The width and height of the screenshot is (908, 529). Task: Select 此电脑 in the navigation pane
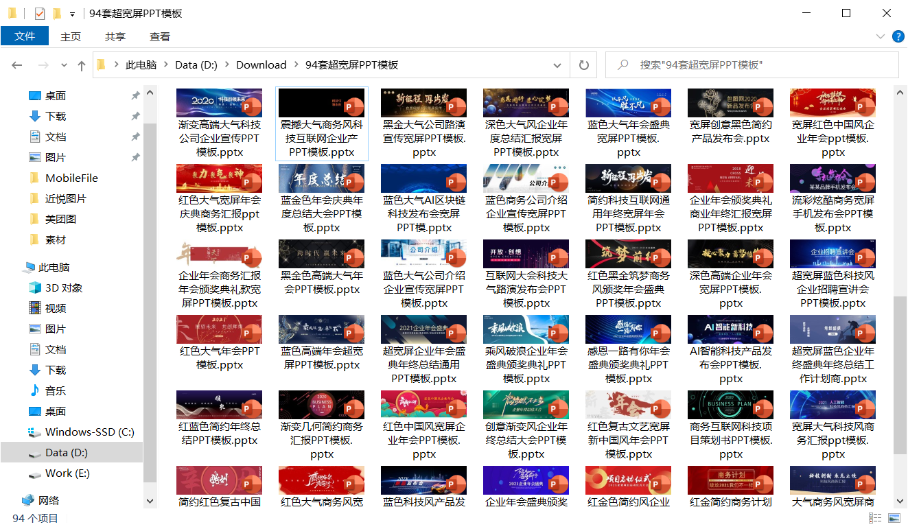click(x=54, y=267)
